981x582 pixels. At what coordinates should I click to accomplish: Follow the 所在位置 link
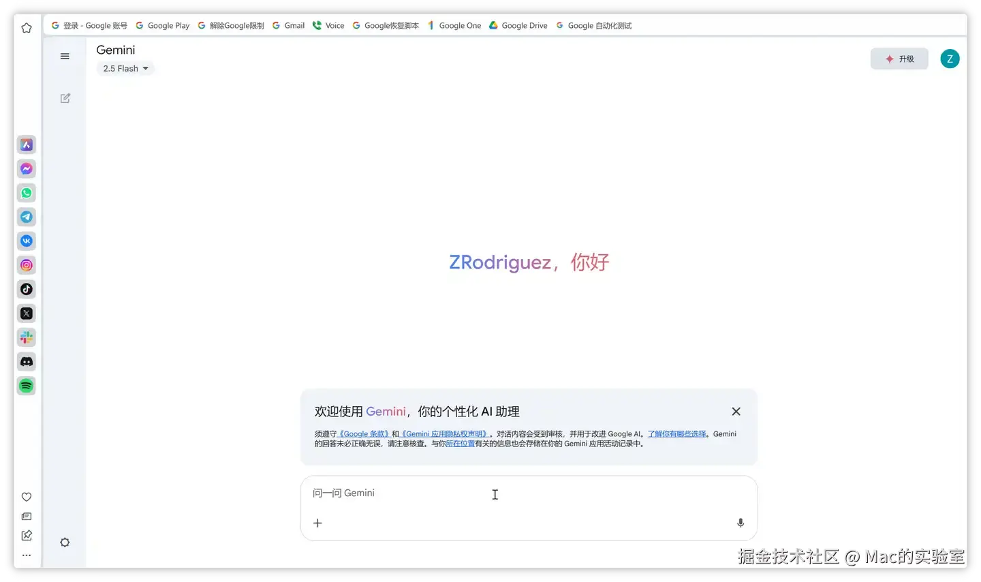460,444
